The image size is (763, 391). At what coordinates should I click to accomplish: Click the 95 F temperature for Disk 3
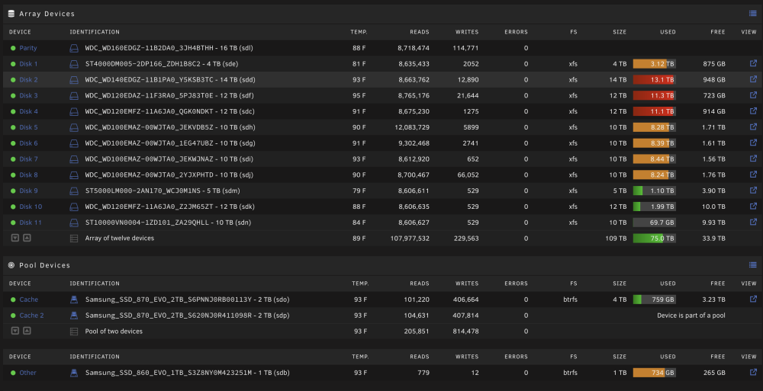pyautogui.click(x=359, y=96)
